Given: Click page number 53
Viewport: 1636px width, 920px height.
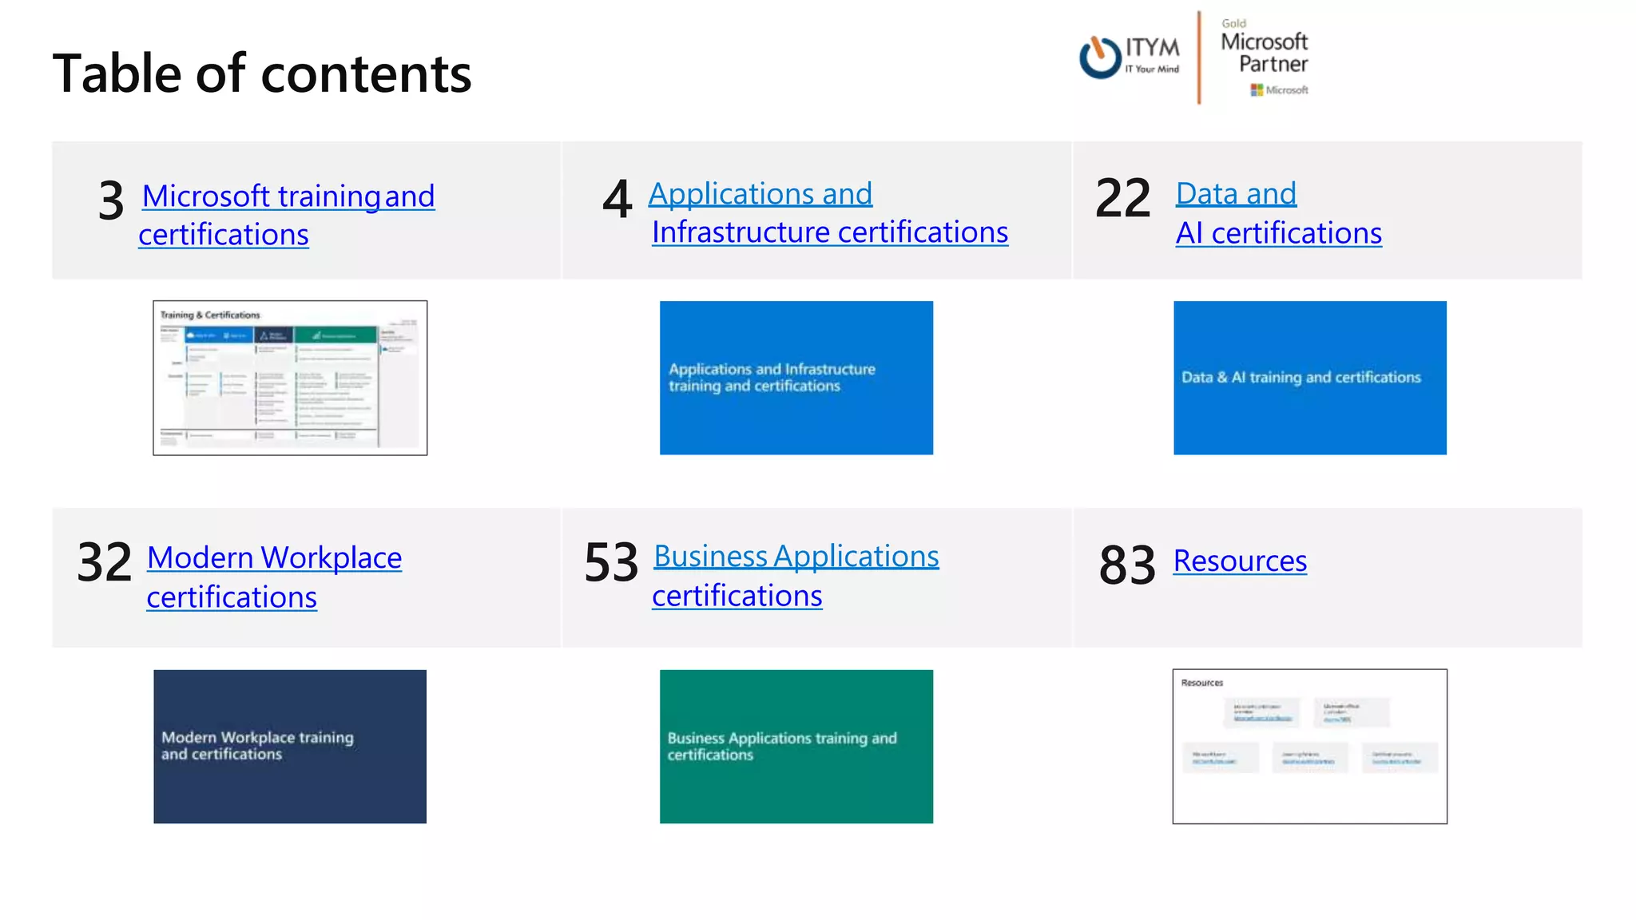Looking at the screenshot, I should [611, 562].
